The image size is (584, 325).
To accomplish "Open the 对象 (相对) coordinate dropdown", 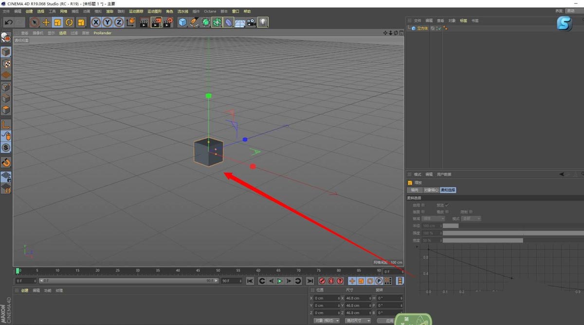I will 327,321.
